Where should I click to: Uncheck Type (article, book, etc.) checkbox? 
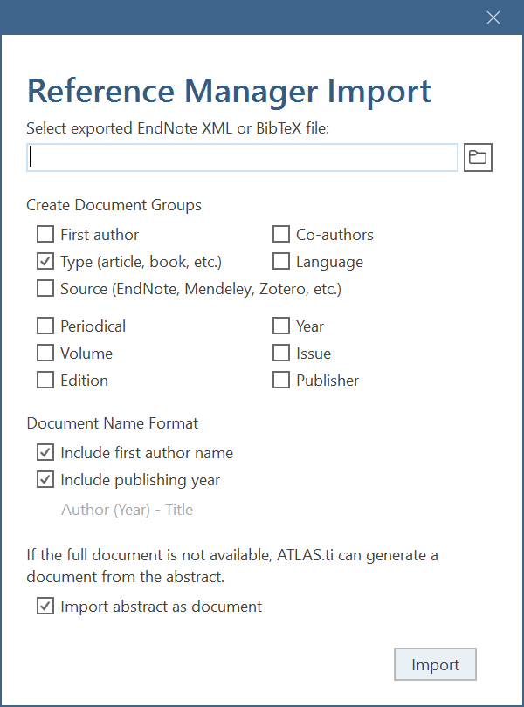click(x=45, y=261)
